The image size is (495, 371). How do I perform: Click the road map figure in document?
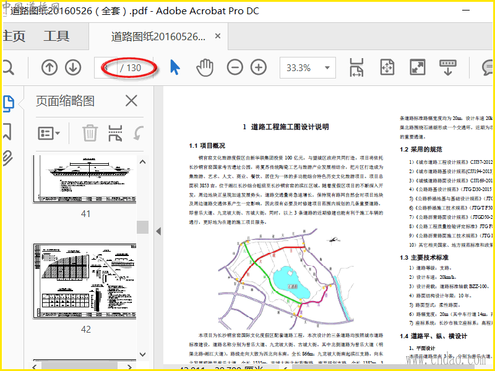point(286,279)
